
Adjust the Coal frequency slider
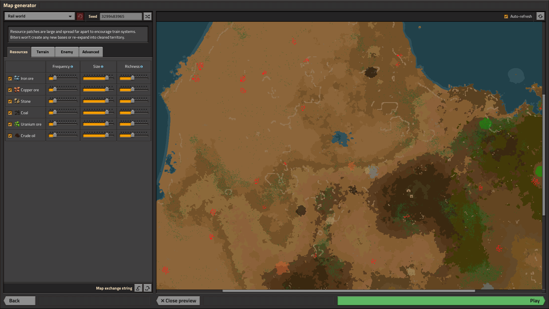tap(63, 112)
